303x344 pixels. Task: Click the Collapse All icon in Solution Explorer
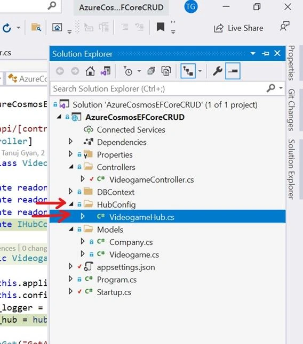151,71
